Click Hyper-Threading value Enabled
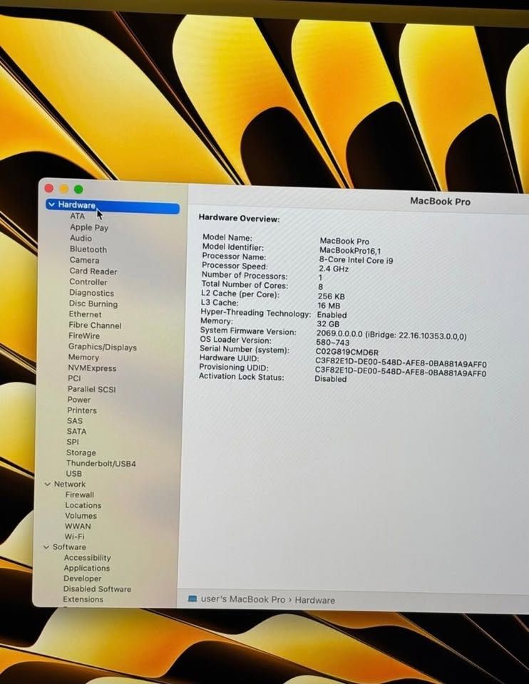 click(332, 314)
